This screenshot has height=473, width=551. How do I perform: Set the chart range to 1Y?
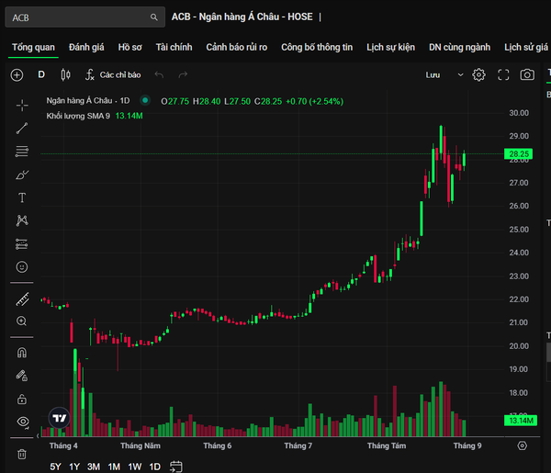[74, 467]
